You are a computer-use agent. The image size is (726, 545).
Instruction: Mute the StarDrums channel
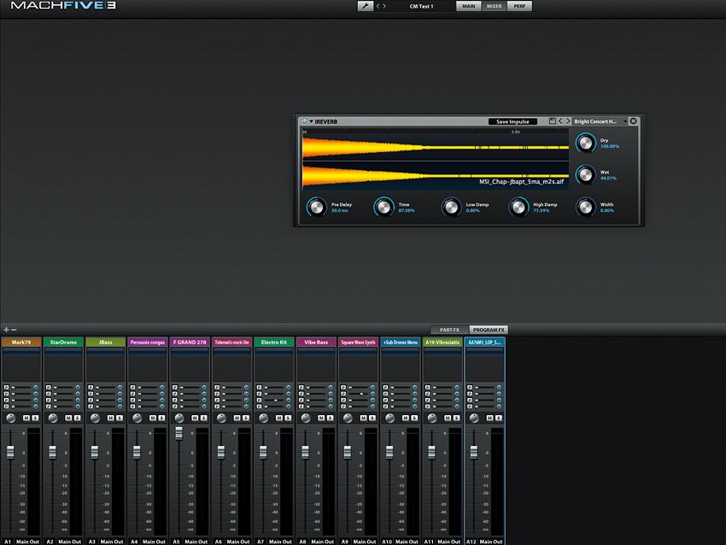(x=68, y=418)
